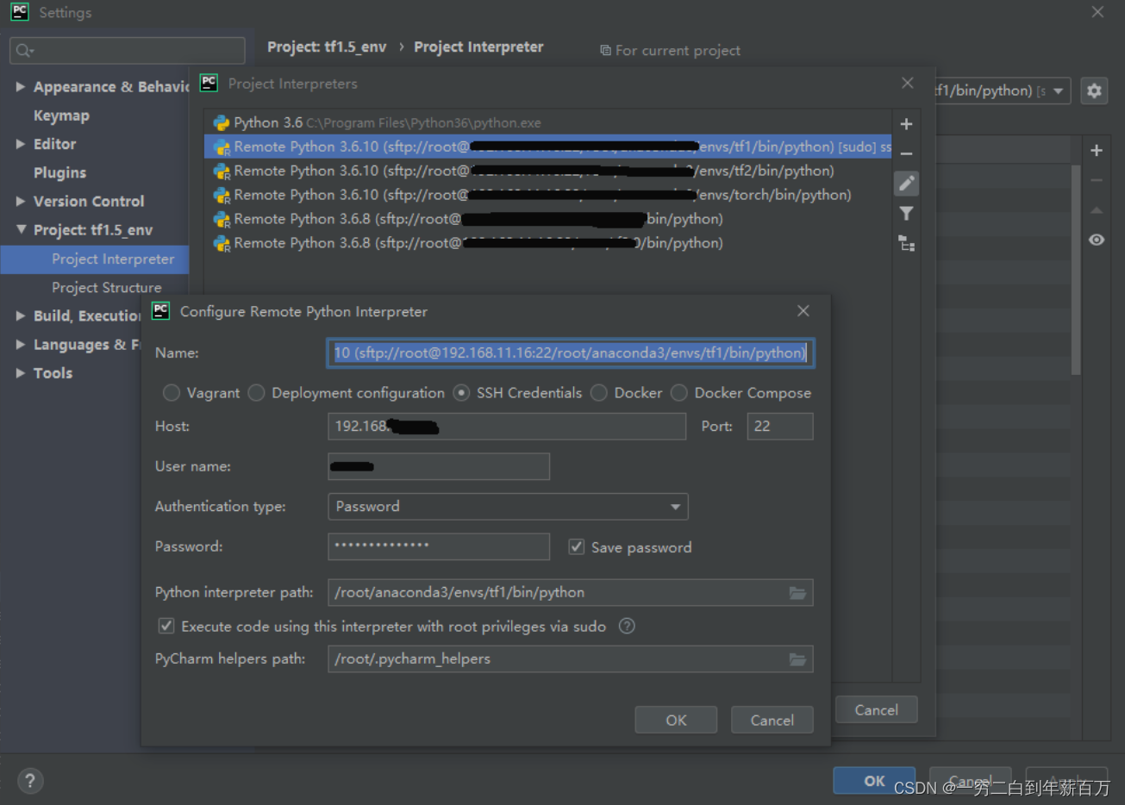1125x805 pixels.
Task: Expand Editor settings section
Action: pyautogui.click(x=21, y=144)
